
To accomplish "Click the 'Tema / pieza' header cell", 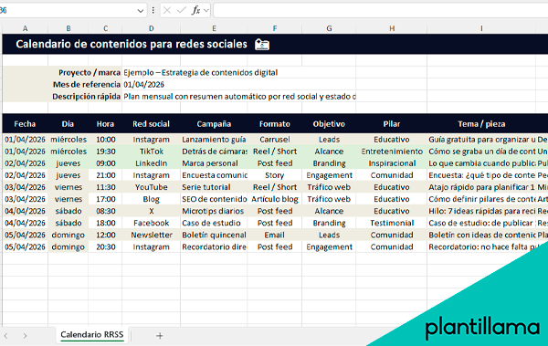I will [481, 124].
